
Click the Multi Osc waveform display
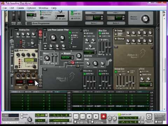(29, 60)
